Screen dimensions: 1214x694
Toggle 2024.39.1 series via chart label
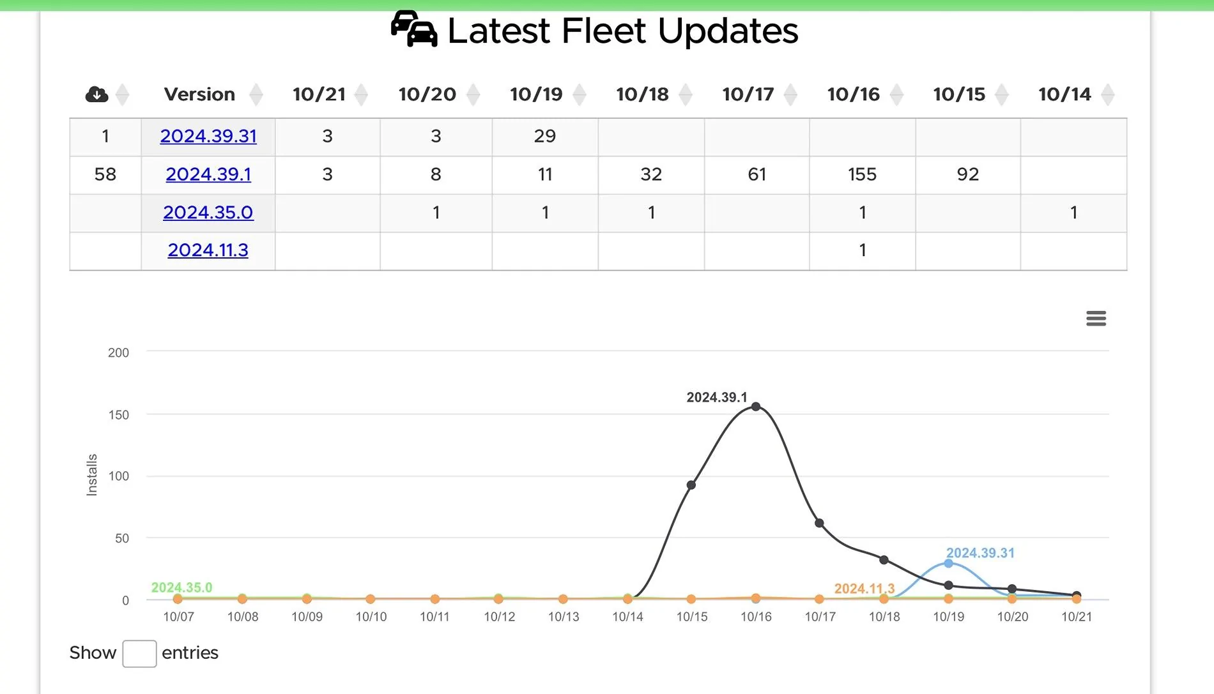[716, 397]
